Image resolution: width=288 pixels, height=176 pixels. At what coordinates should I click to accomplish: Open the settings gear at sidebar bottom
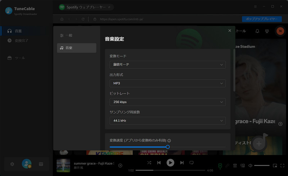pos(12,164)
